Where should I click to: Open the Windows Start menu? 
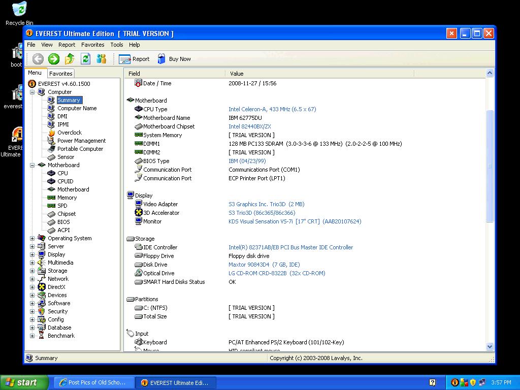(x=24, y=382)
